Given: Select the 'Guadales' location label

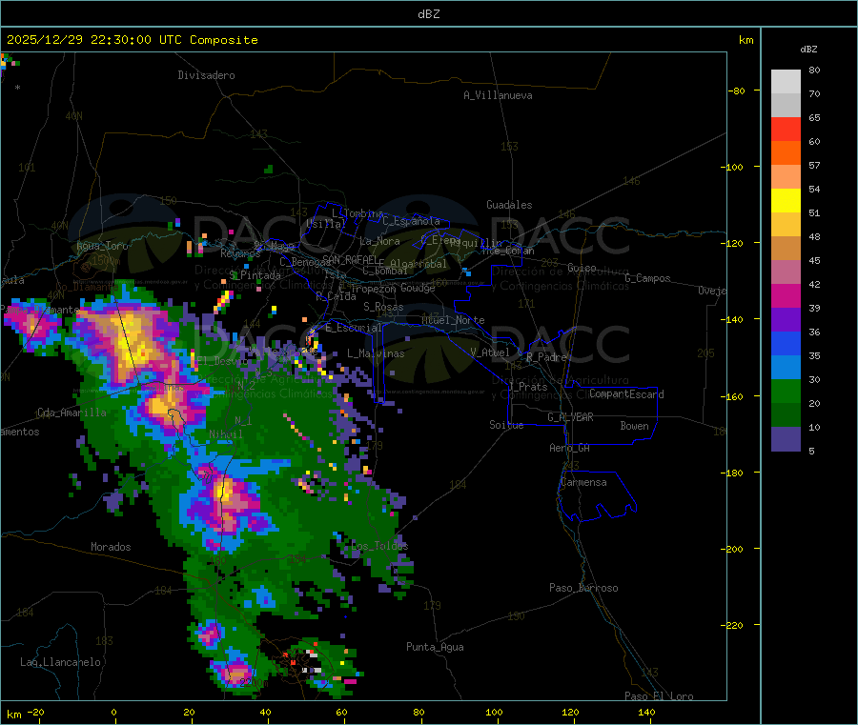Looking at the screenshot, I should pyautogui.click(x=509, y=205).
